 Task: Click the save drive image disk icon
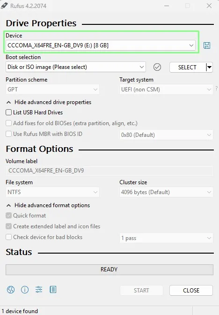tap(207, 45)
